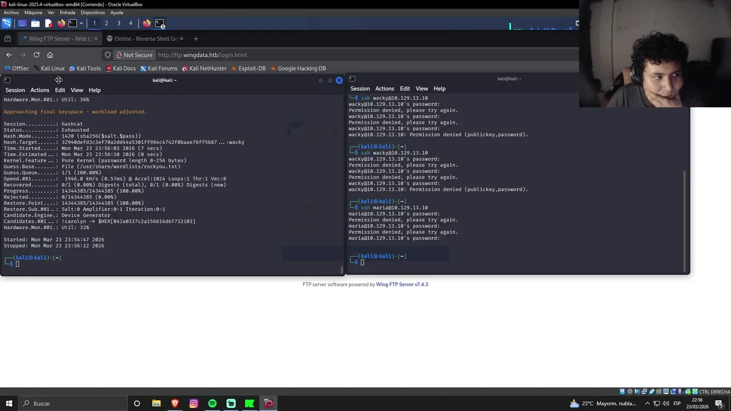Image resolution: width=731 pixels, height=411 pixels.
Task: Launch Firefox from the Kali panel launcher
Action: pos(61,23)
